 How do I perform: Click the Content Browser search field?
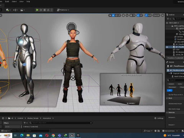point(61,123)
